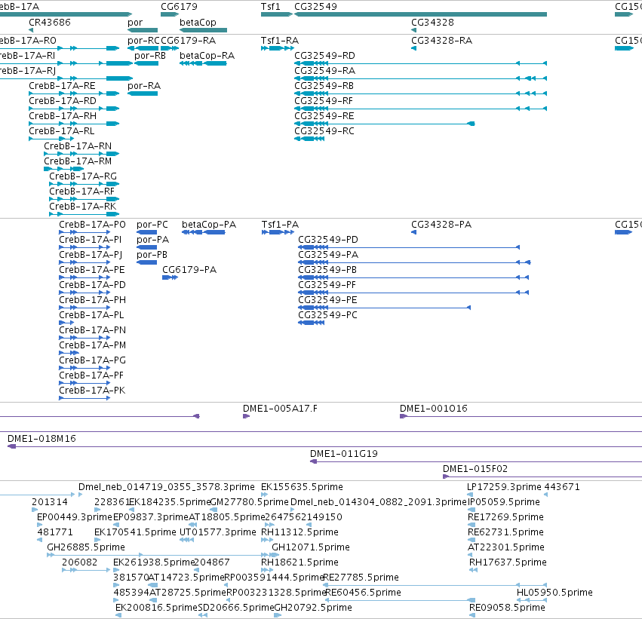Select protein CrebB-17A-PO

pyautogui.click(x=92, y=225)
